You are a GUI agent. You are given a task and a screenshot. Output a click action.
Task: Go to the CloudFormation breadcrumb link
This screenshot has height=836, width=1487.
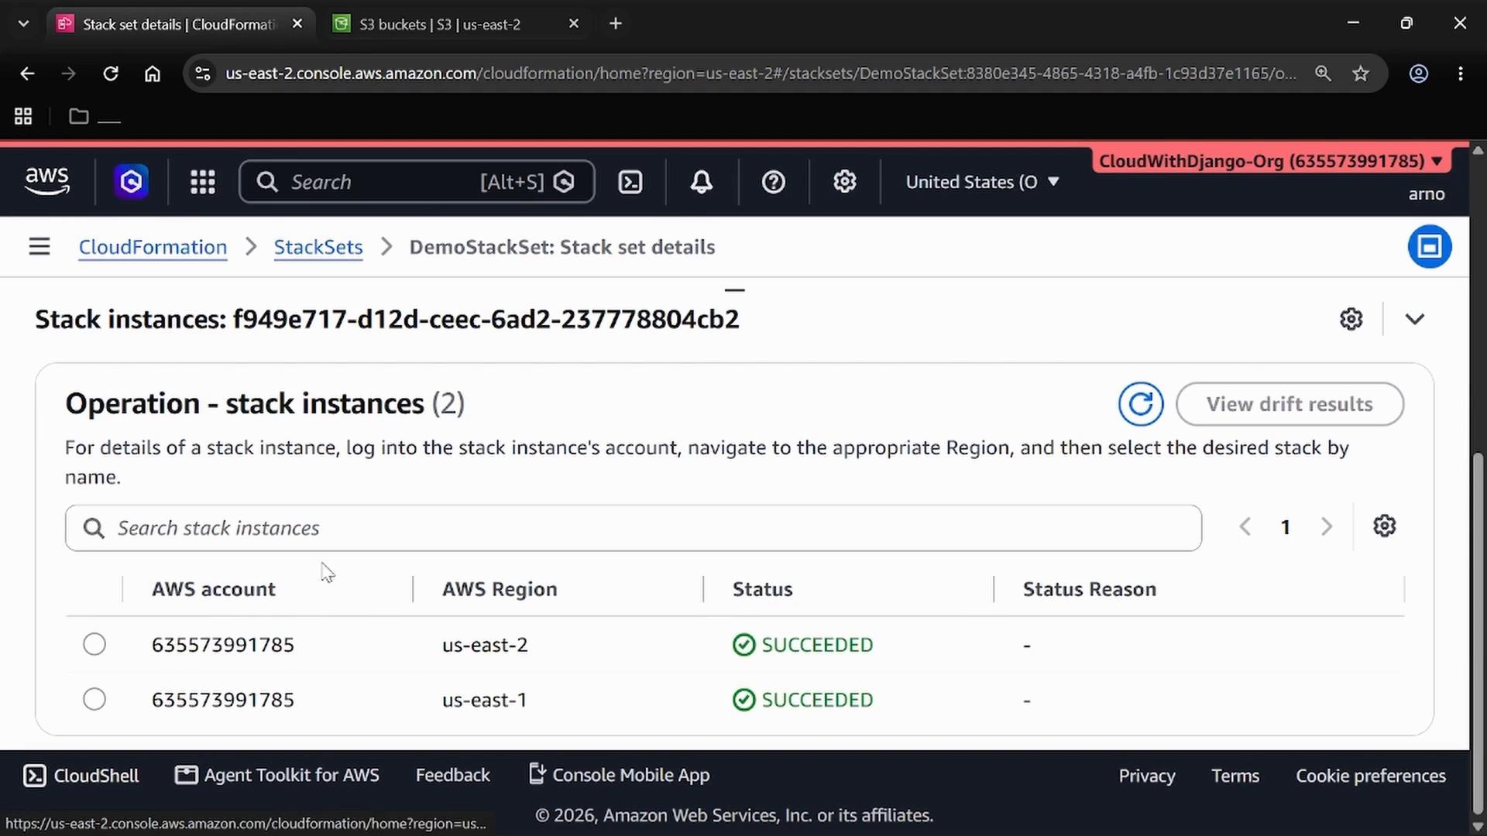pos(153,247)
